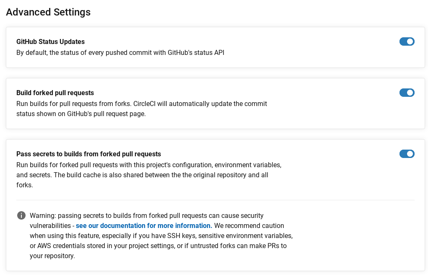The image size is (428, 277).
Task: Click the Advanced Settings heading
Action: click(48, 12)
